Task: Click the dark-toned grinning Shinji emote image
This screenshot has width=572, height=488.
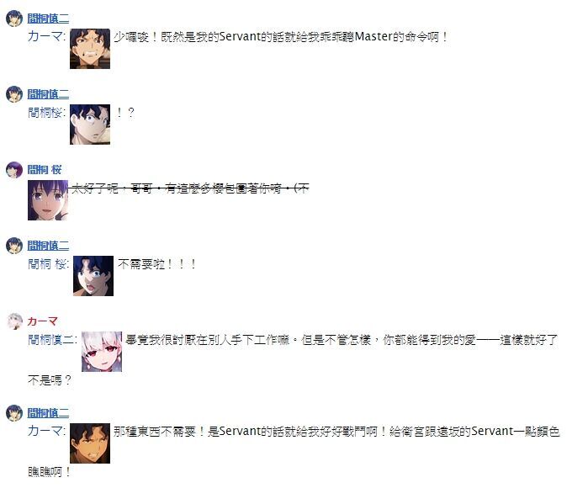Action: pos(90,443)
